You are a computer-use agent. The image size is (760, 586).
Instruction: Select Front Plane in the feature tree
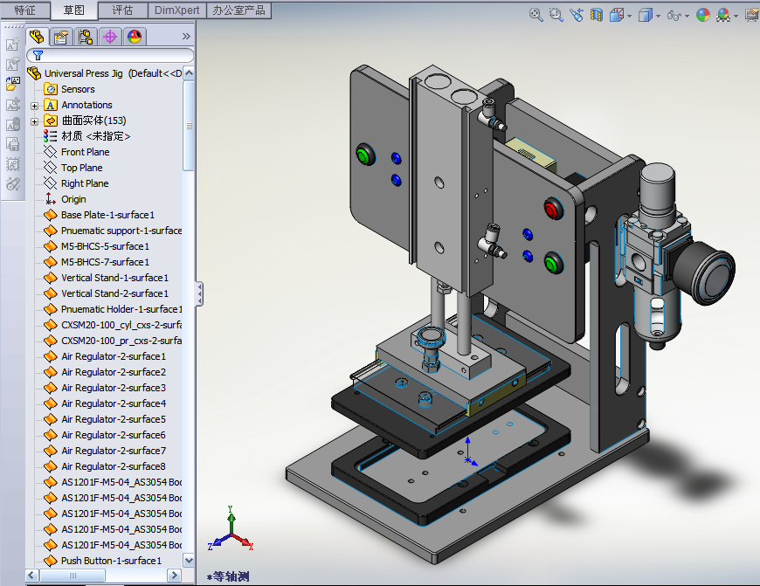(x=85, y=152)
